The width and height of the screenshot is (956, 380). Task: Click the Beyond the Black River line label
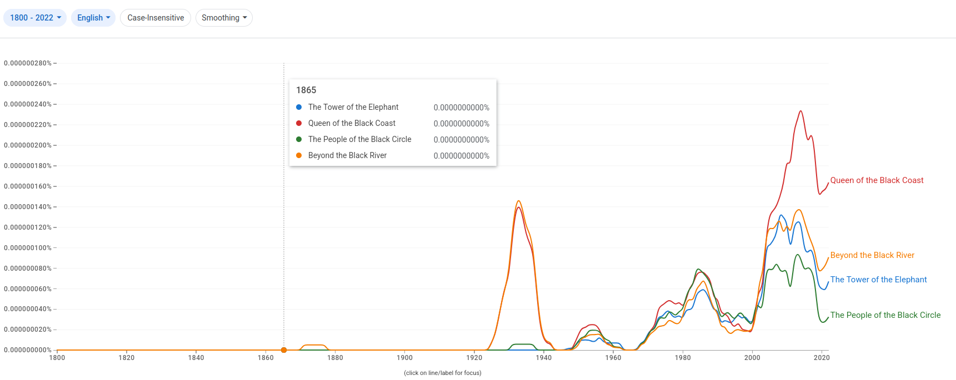click(x=872, y=255)
